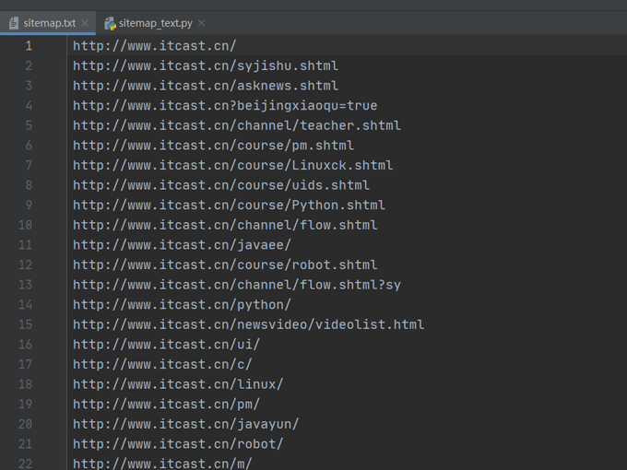Click the text file icon on sitemap.txt tab
Viewport: 627px width, 470px height.
[14, 23]
